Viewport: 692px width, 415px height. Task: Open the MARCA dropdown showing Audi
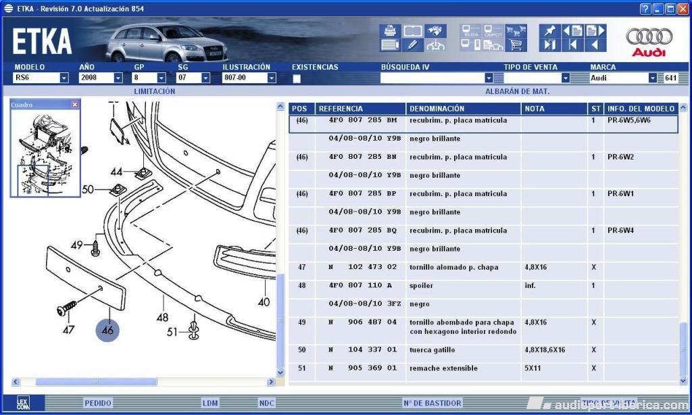652,78
